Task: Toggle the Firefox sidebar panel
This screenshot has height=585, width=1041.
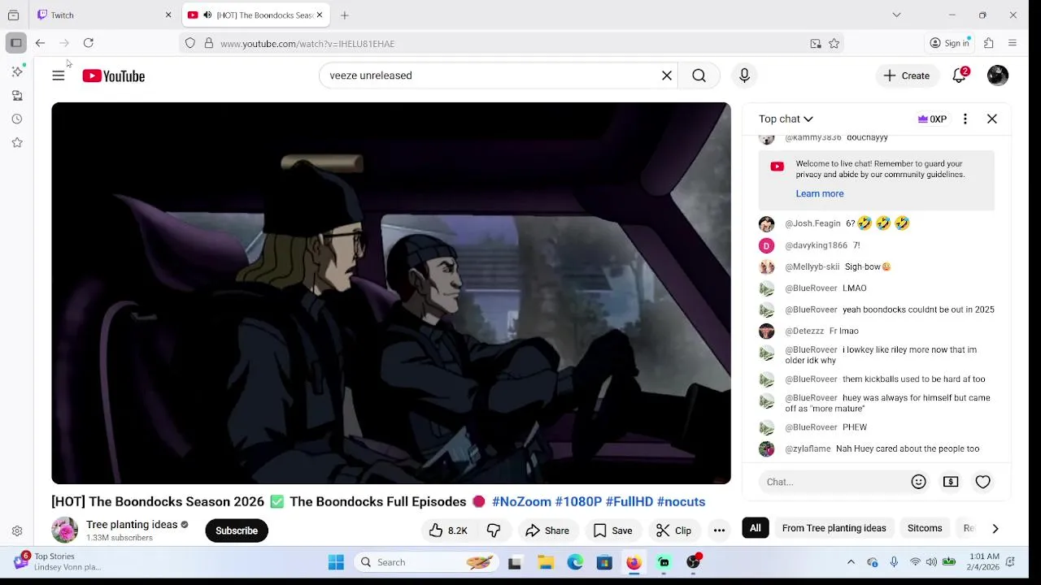Action: [x=15, y=43]
